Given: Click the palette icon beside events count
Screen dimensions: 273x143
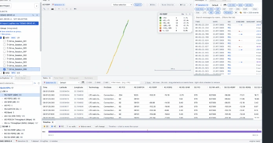Looking at the screenshot, I should [241, 13].
